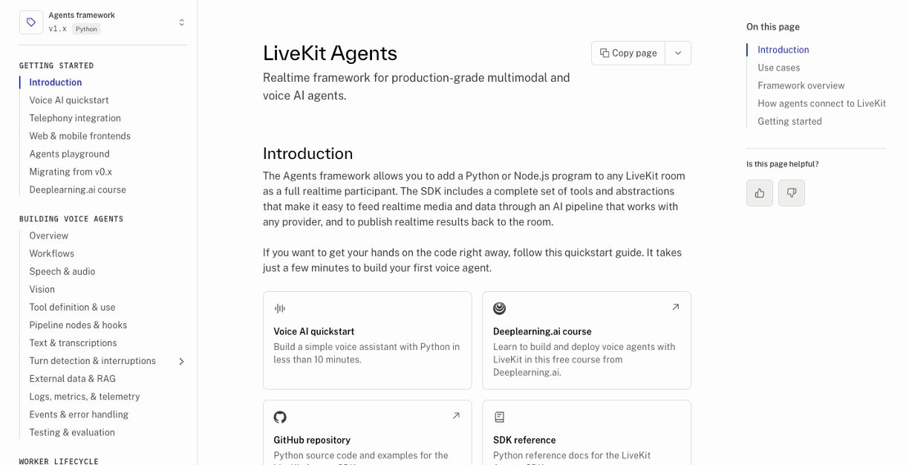Viewport: 909px width, 465px height.
Task: Click the active Introduction indicator bar
Action: pyautogui.click(x=746, y=50)
